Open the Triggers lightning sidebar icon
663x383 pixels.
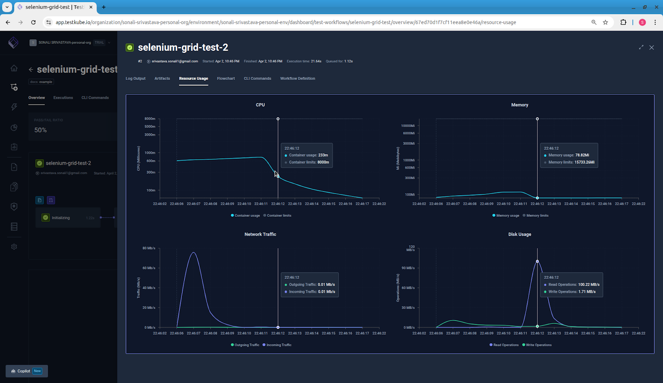14,107
